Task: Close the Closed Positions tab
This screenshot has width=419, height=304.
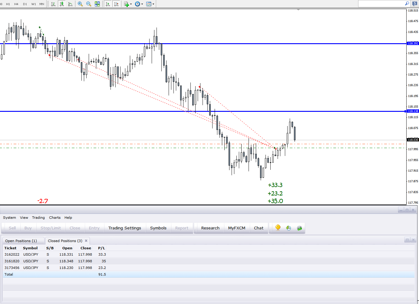Action: tap(86, 241)
